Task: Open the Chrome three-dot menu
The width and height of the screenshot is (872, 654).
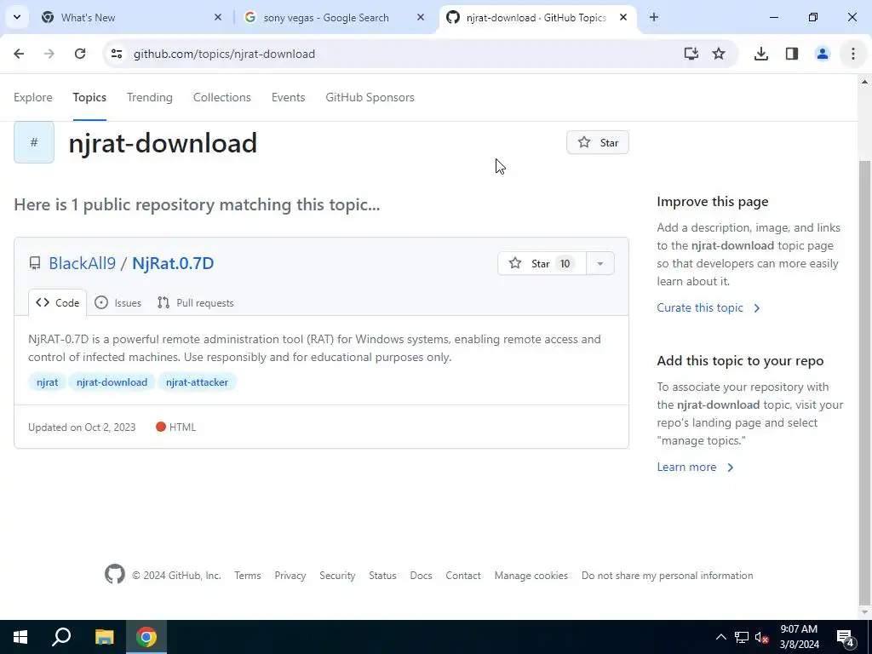Action: (x=853, y=54)
